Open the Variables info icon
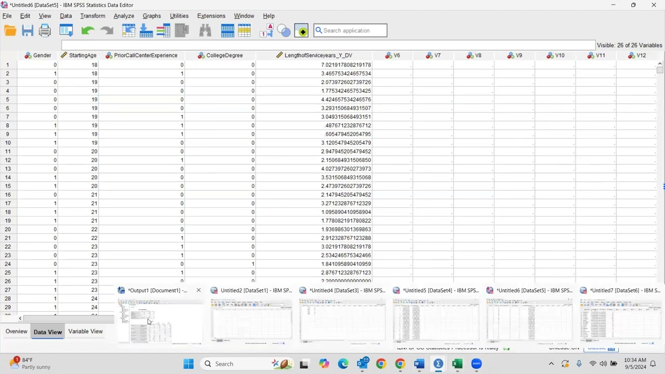The width and height of the screenshot is (665, 374). point(163,31)
